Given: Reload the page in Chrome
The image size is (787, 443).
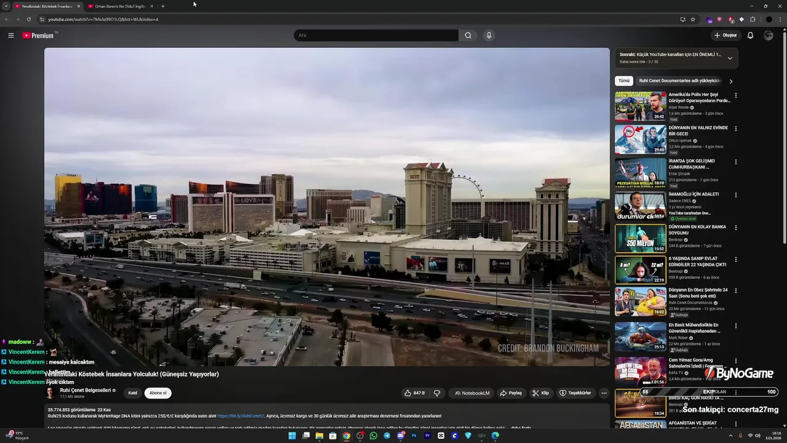Looking at the screenshot, I should pyautogui.click(x=28, y=19).
